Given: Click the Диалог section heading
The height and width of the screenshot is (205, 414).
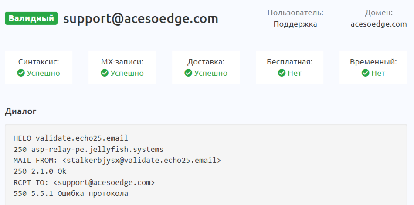Looking at the screenshot, I should tap(20, 111).
